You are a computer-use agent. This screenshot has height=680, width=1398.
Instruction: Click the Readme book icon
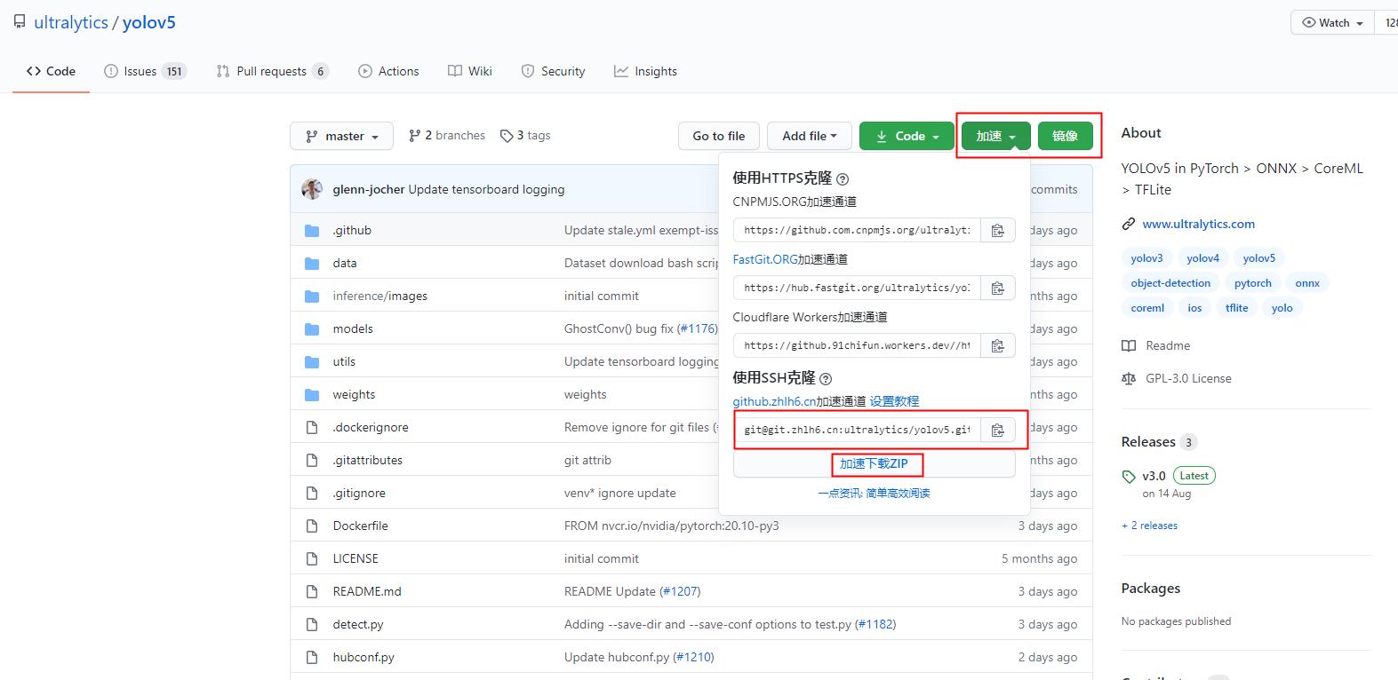point(1129,345)
